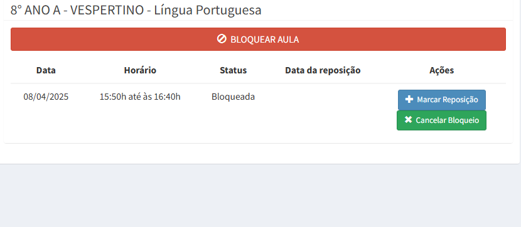Screen dimensions: 521x227
Task: Click the red bar left of Bloquear icon
Action: coord(113,39)
